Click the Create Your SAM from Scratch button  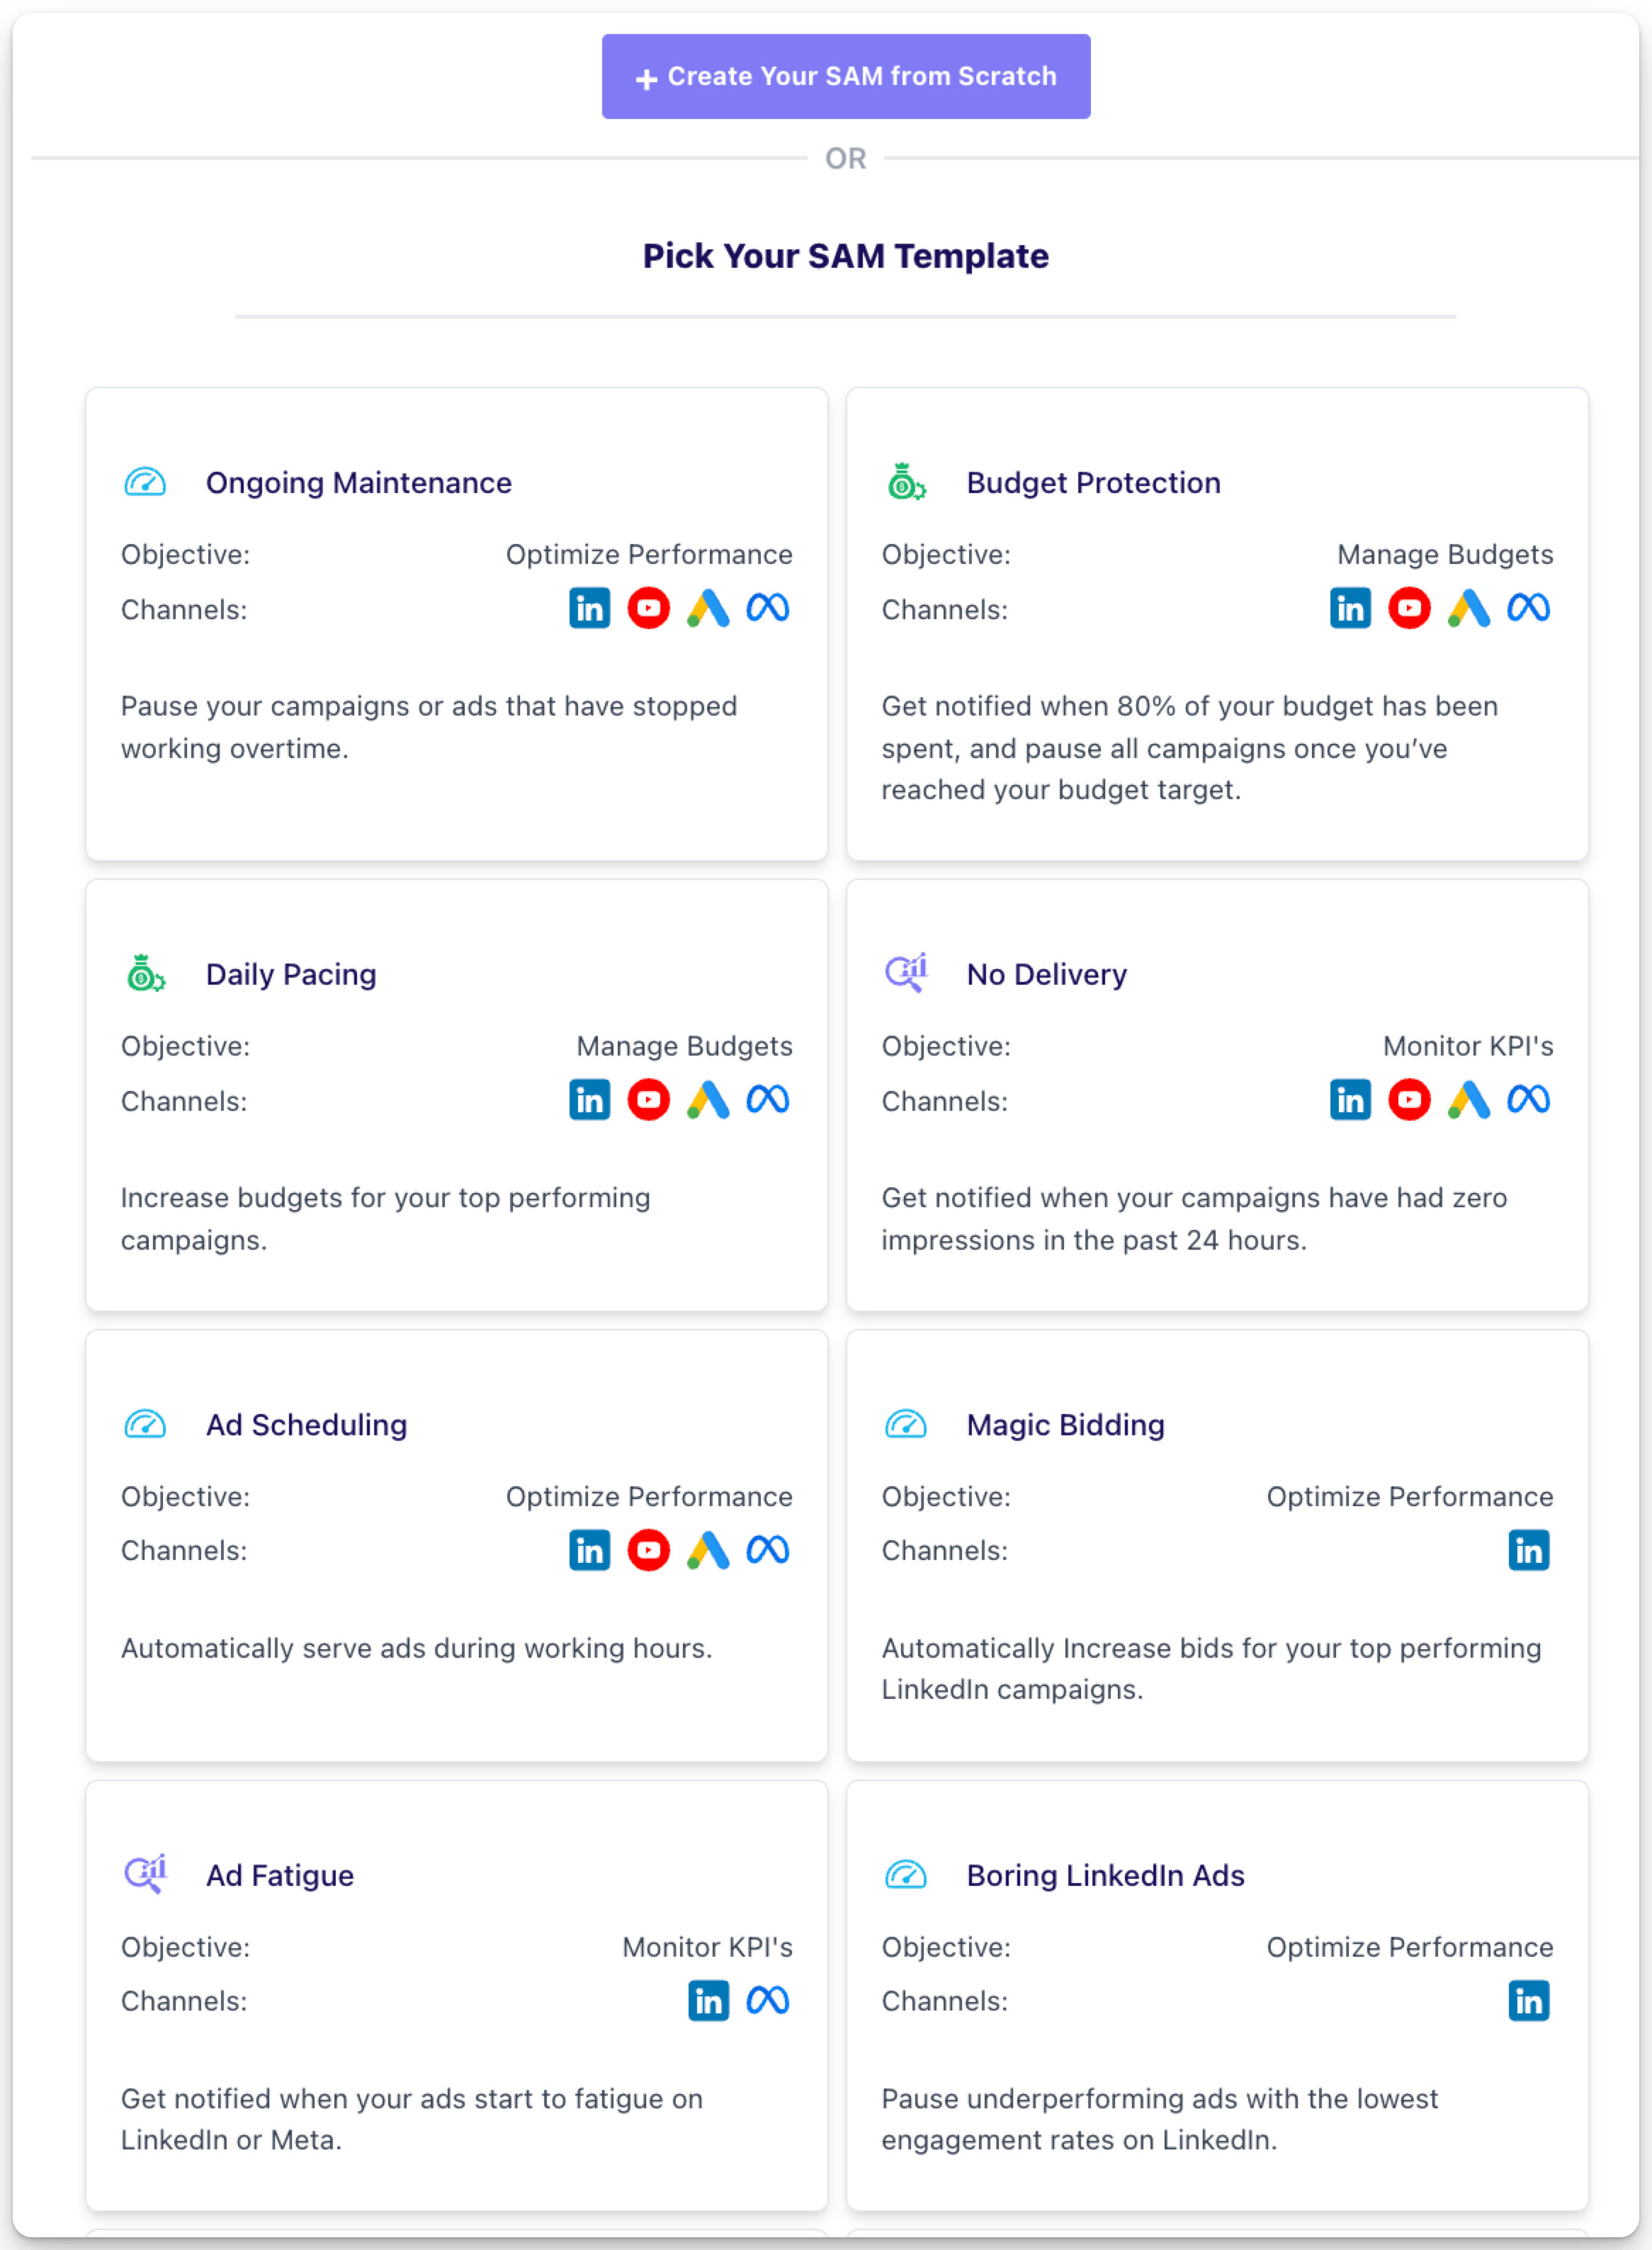845,77
